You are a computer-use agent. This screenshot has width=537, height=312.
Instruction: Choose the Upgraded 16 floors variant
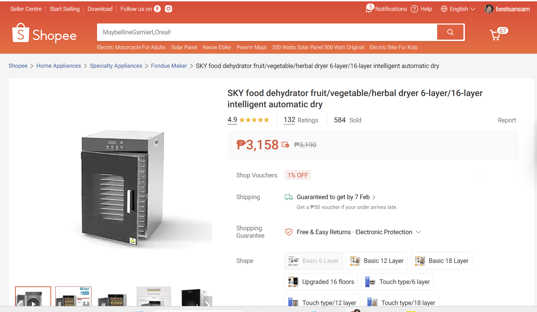click(321, 282)
